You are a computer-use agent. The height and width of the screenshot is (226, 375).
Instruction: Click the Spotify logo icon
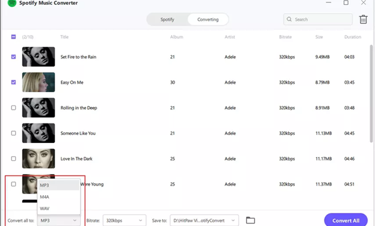(11, 3)
